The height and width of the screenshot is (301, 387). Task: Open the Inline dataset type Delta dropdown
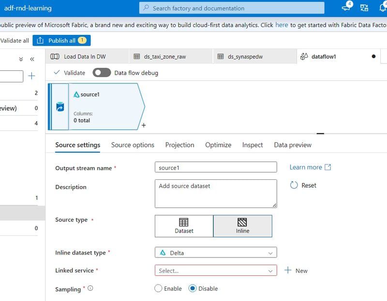(216, 253)
